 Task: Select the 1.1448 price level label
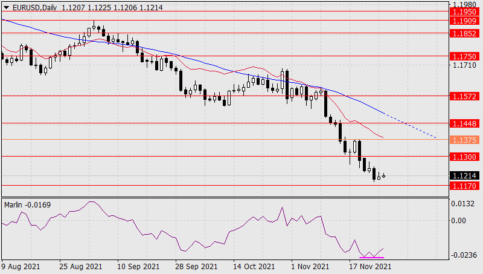click(x=464, y=124)
